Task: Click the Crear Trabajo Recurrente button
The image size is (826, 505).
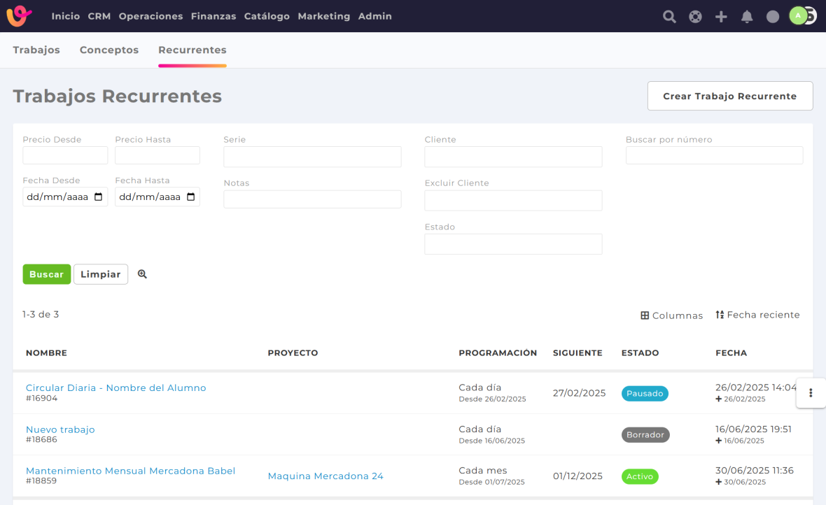Action: pos(729,97)
